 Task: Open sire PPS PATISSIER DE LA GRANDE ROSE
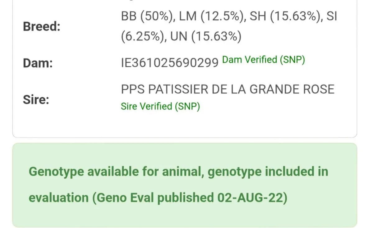pos(228,90)
